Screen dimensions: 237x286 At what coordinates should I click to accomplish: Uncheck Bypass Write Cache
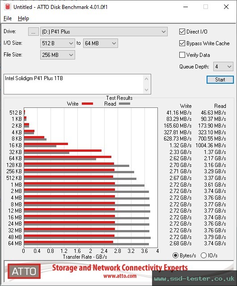pos(182,43)
